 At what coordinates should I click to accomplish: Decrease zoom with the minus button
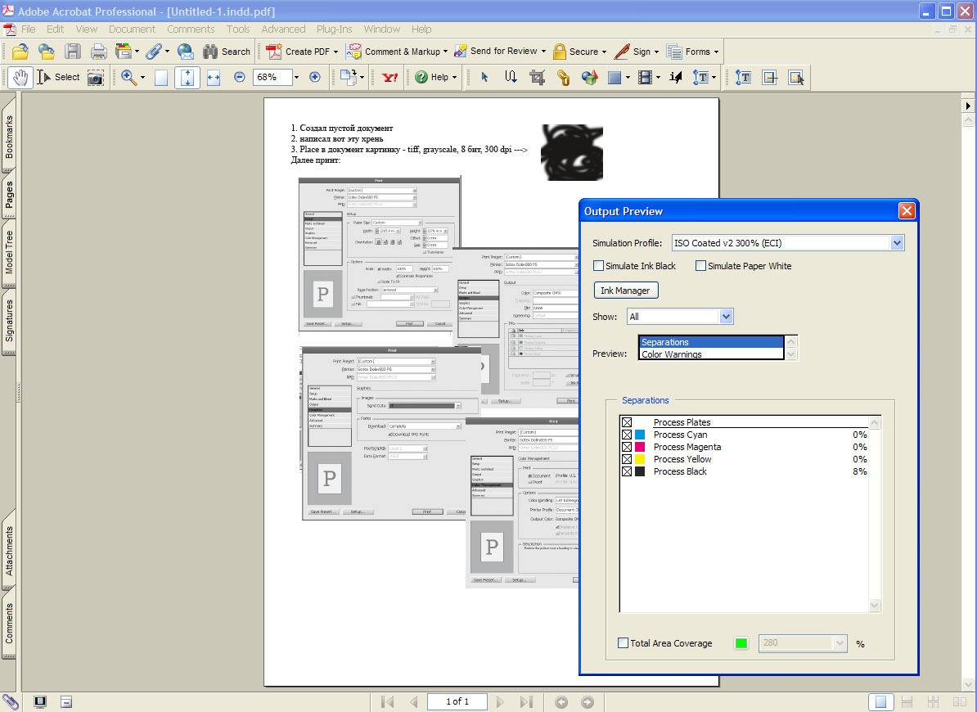pos(239,77)
